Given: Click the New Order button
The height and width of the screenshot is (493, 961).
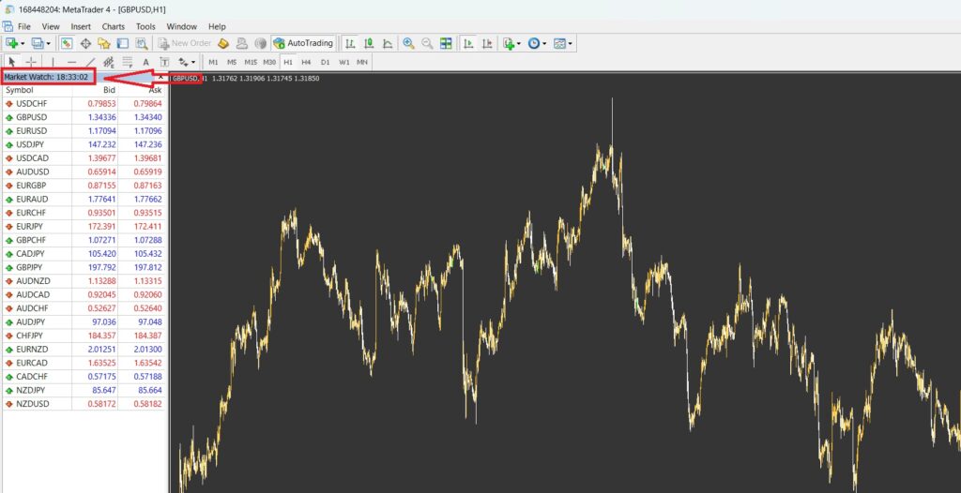Looking at the screenshot, I should pyautogui.click(x=185, y=43).
